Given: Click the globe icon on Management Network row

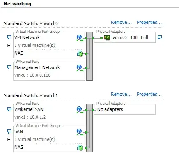Looking at the screenshot, I should tap(79, 68).
